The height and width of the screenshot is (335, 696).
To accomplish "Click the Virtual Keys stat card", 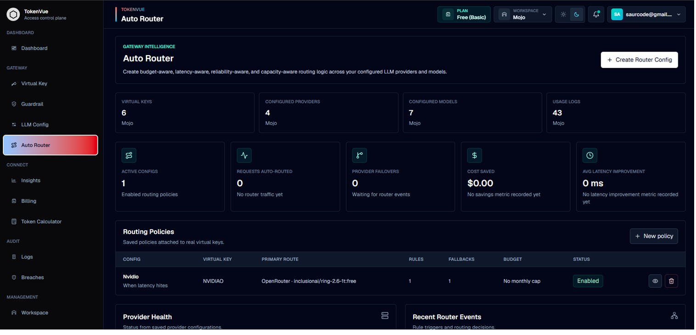I will [185, 113].
